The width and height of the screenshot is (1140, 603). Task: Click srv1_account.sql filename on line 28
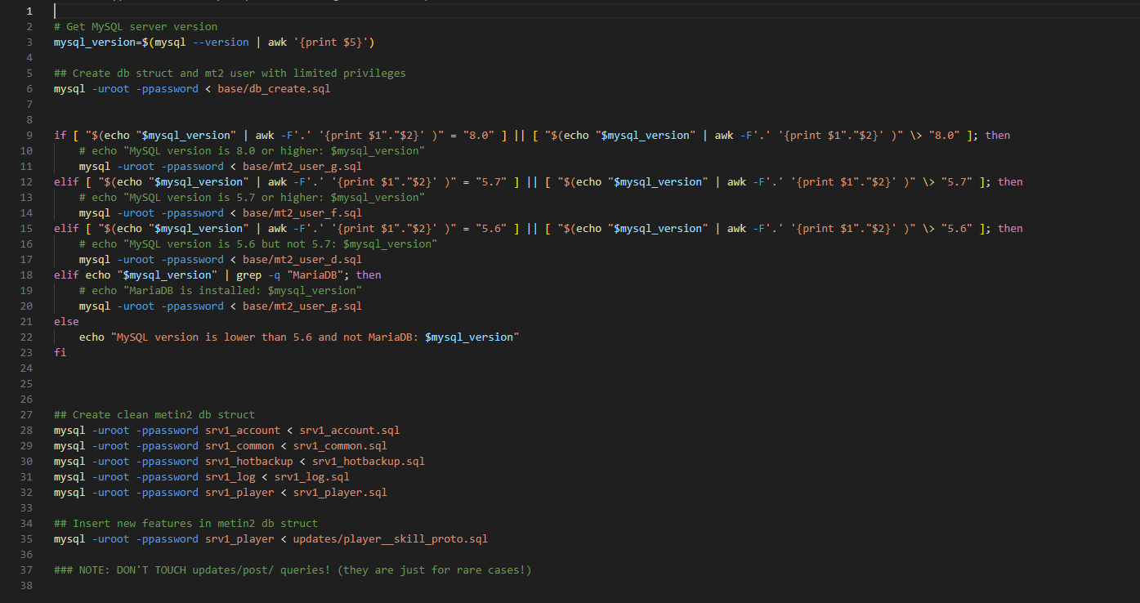349,431
